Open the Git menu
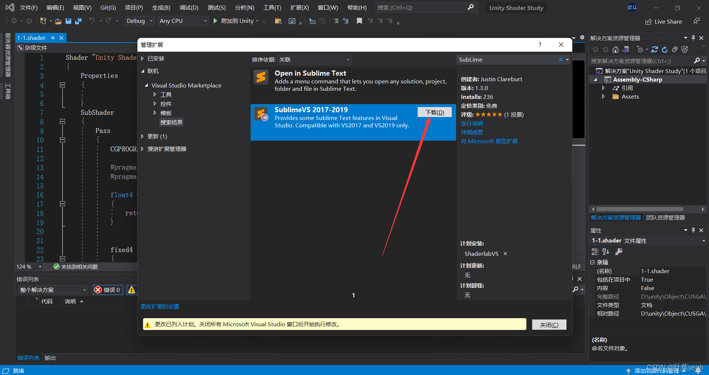709x375 pixels. pyautogui.click(x=108, y=7)
